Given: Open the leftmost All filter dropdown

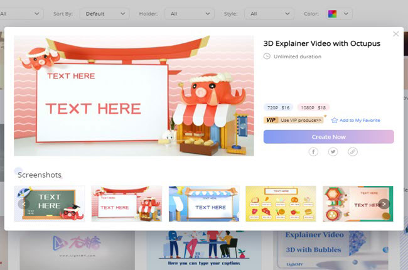Looking at the screenshot, I should pyautogui.click(x=20, y=14).
